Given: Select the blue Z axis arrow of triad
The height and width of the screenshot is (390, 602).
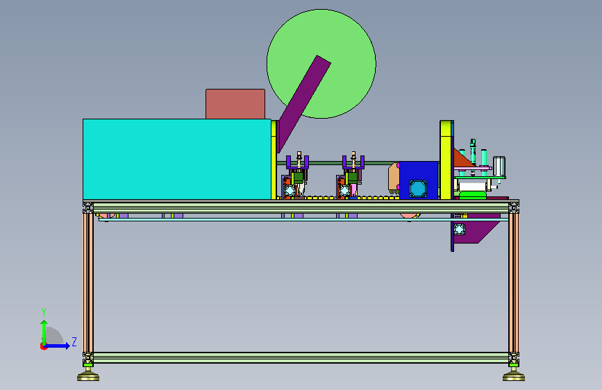Looking at the screenshot, I should click(x=58, y=346).
